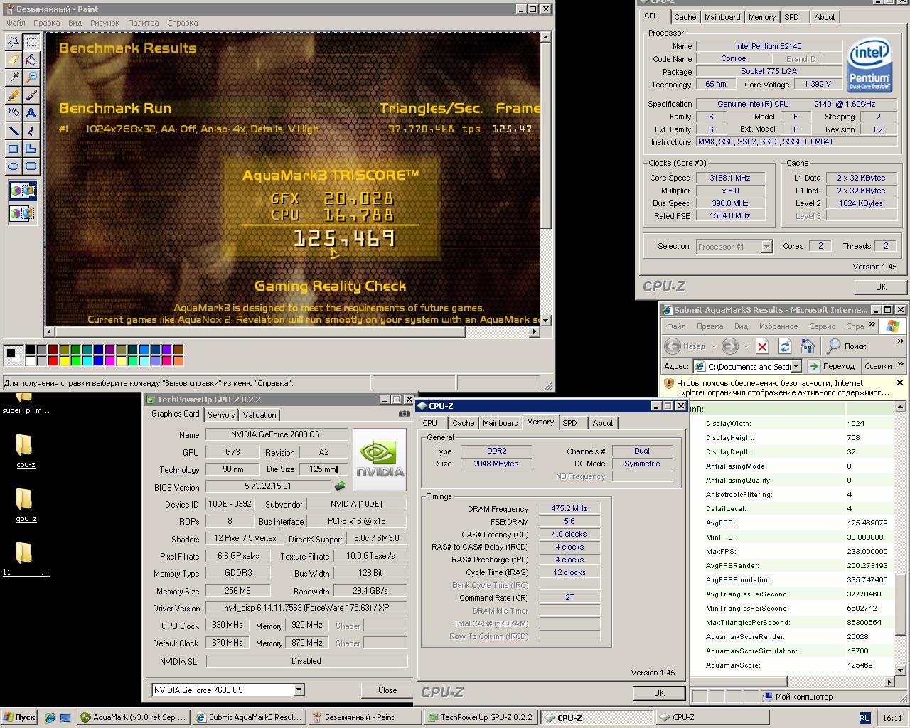910x728 pixels.
Task: Choose the Rounded Rectangle tool
Action: click(x=31, y=166)
